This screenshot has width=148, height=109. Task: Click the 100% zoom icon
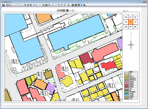click(x=25, y=5)
